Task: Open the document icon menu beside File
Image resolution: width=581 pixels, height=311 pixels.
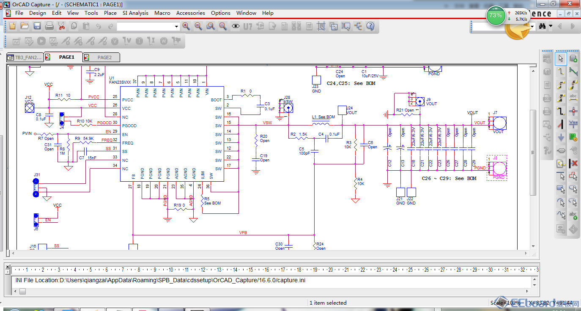Action: point(8,13)
